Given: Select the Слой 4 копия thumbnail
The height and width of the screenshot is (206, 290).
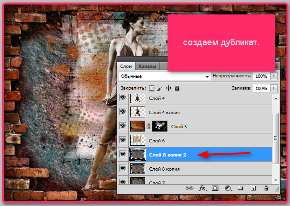Looking at the screenshot, I should coord(138,112).
